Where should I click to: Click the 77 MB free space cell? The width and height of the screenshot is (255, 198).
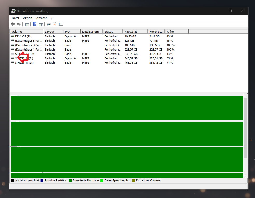coord(154,41)
